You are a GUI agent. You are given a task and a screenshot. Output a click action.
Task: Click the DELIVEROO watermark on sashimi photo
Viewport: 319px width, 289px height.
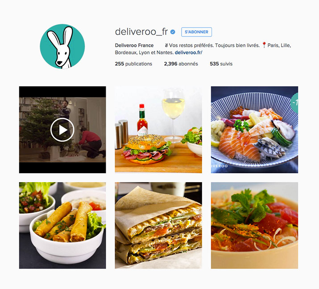pyautogui.click(x=220, y=166)
